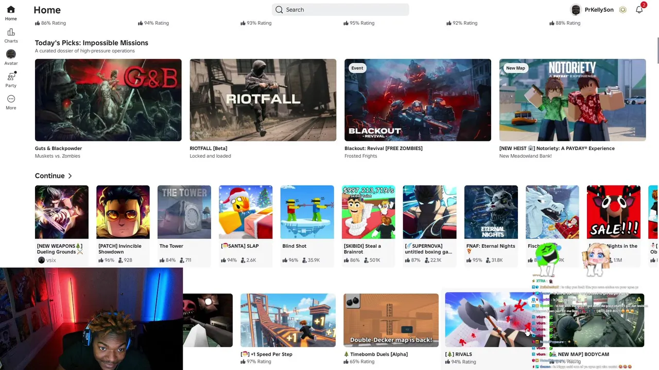The image size is (659, 370).
Task: Click Today's Picks: Impossible Missions heading
Action: [x=92, y=43]
